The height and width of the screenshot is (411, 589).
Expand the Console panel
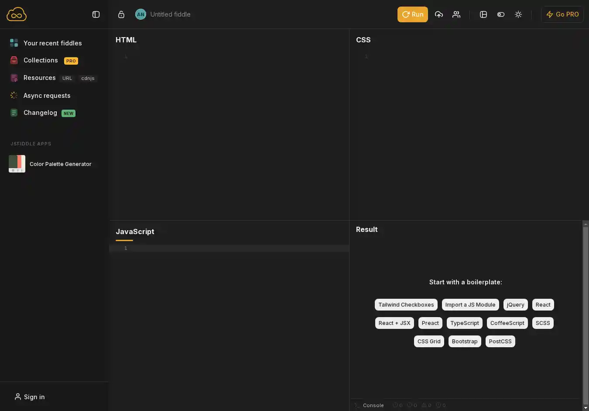pos(373,405)
